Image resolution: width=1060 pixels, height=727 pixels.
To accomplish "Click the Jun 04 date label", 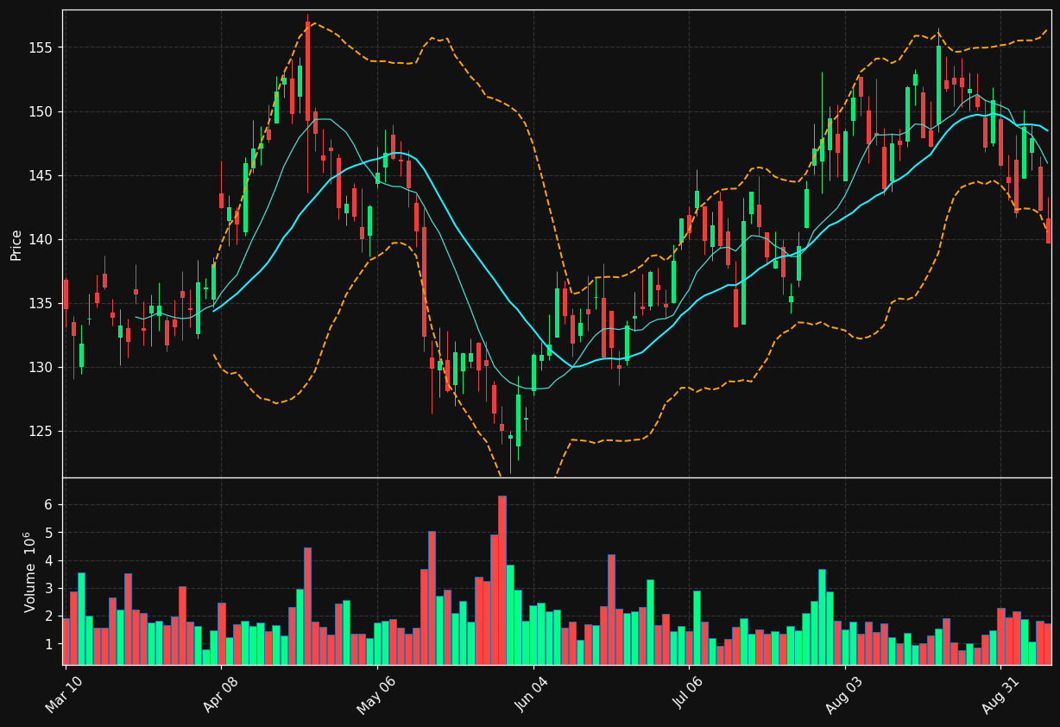I will tap(532, 694).
